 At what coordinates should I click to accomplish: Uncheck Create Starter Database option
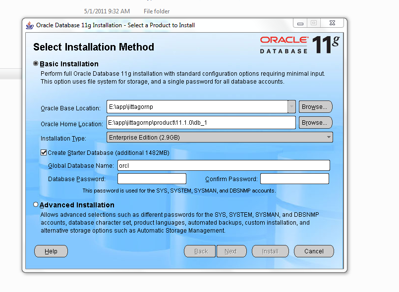coord(44,152)
